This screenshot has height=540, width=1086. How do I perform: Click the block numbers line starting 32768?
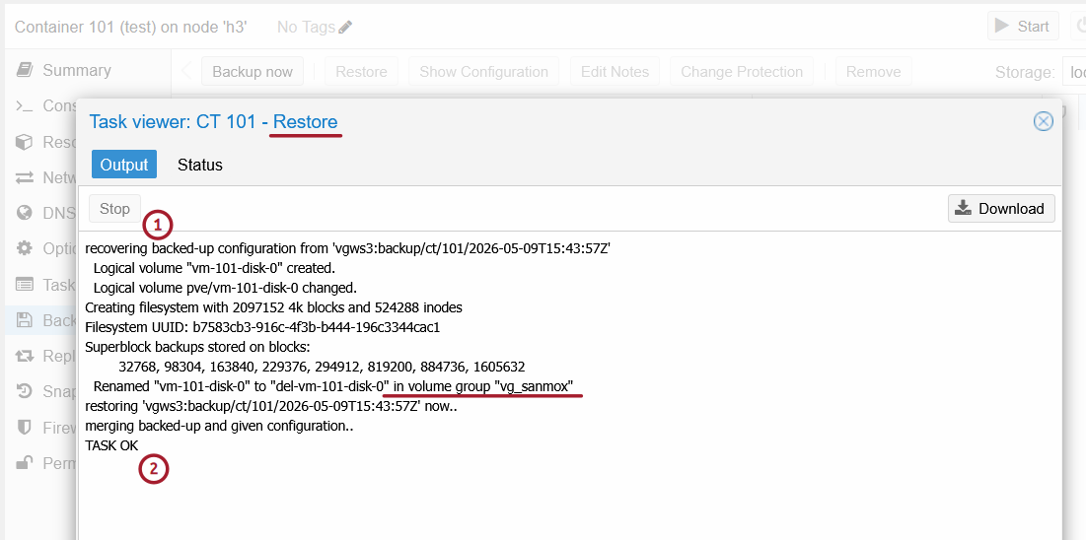[322, 367]
